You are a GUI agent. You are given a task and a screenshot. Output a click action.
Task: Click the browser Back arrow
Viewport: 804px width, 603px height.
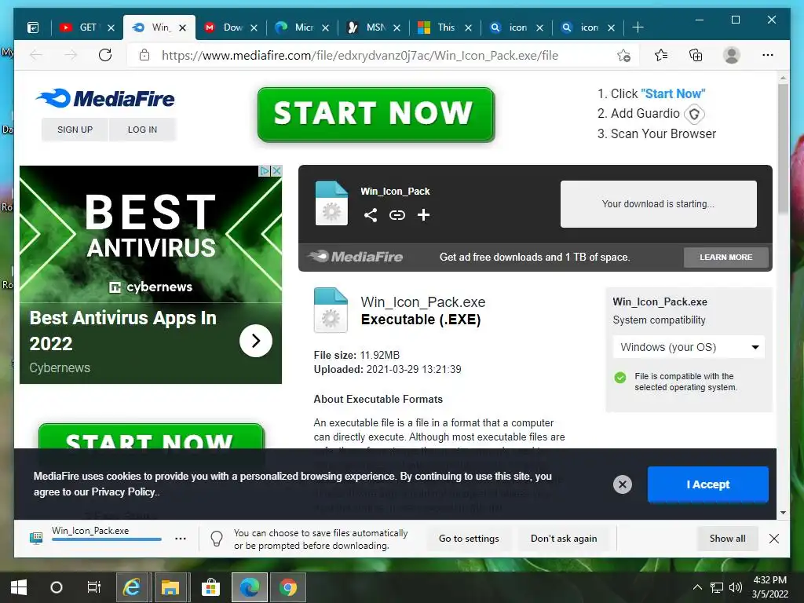click(36, 55)
